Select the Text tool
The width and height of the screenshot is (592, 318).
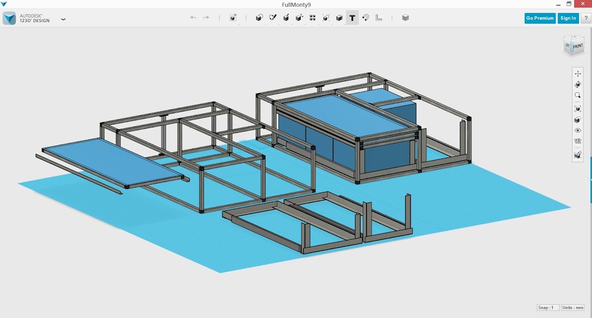(x=352, y=18)
